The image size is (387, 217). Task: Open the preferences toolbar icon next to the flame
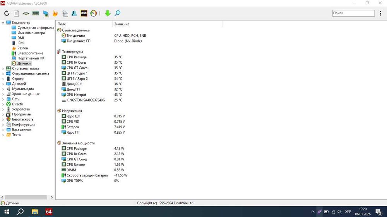[65, 13]
